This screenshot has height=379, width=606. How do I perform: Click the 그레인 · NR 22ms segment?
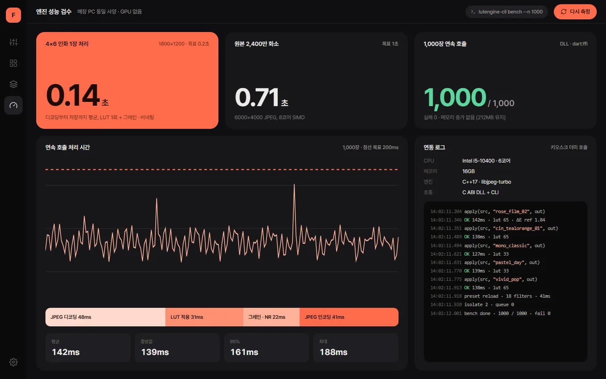(x=271, y=317)
